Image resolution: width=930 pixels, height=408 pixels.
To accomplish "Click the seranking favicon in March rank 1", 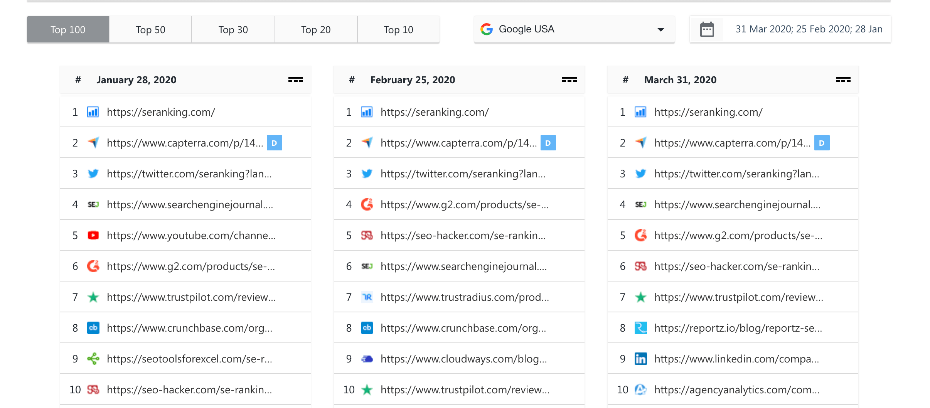I will click(640, 112).
